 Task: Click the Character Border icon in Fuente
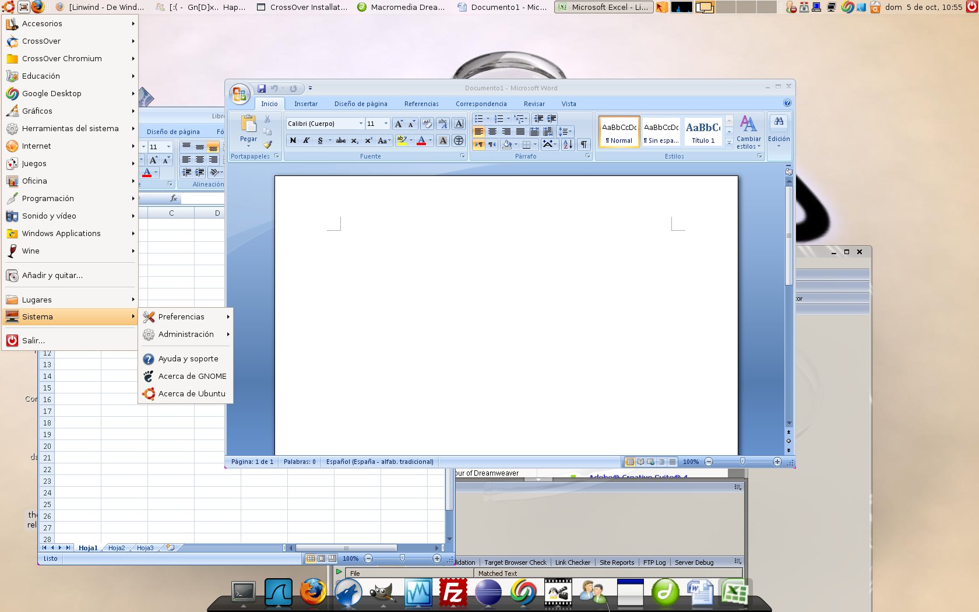(459, 124)
